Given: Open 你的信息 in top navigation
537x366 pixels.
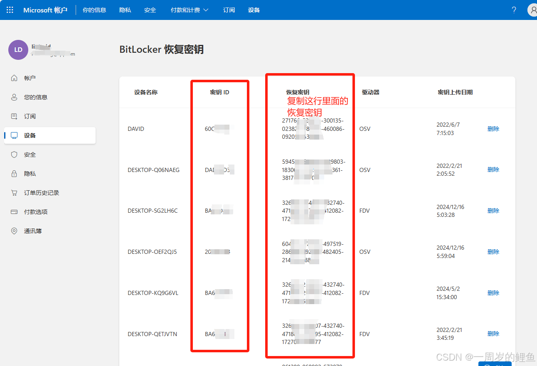Looking at the screenshot, I should (x=94, y=10).
